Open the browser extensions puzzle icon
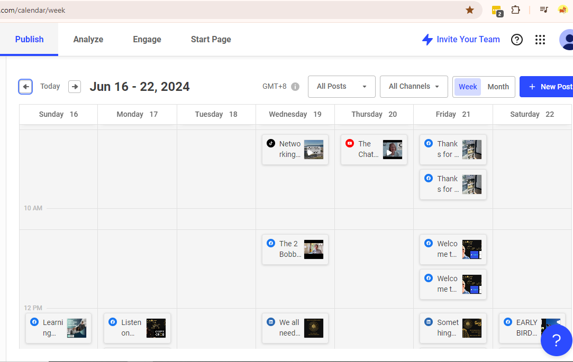The width and height of the screenshot is (573, 362). coord(515,10)
